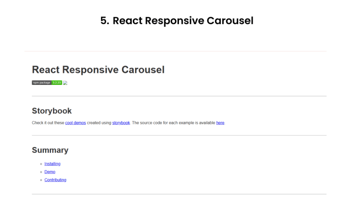Follow the "storybook" hyperlink

coord(121,123)
